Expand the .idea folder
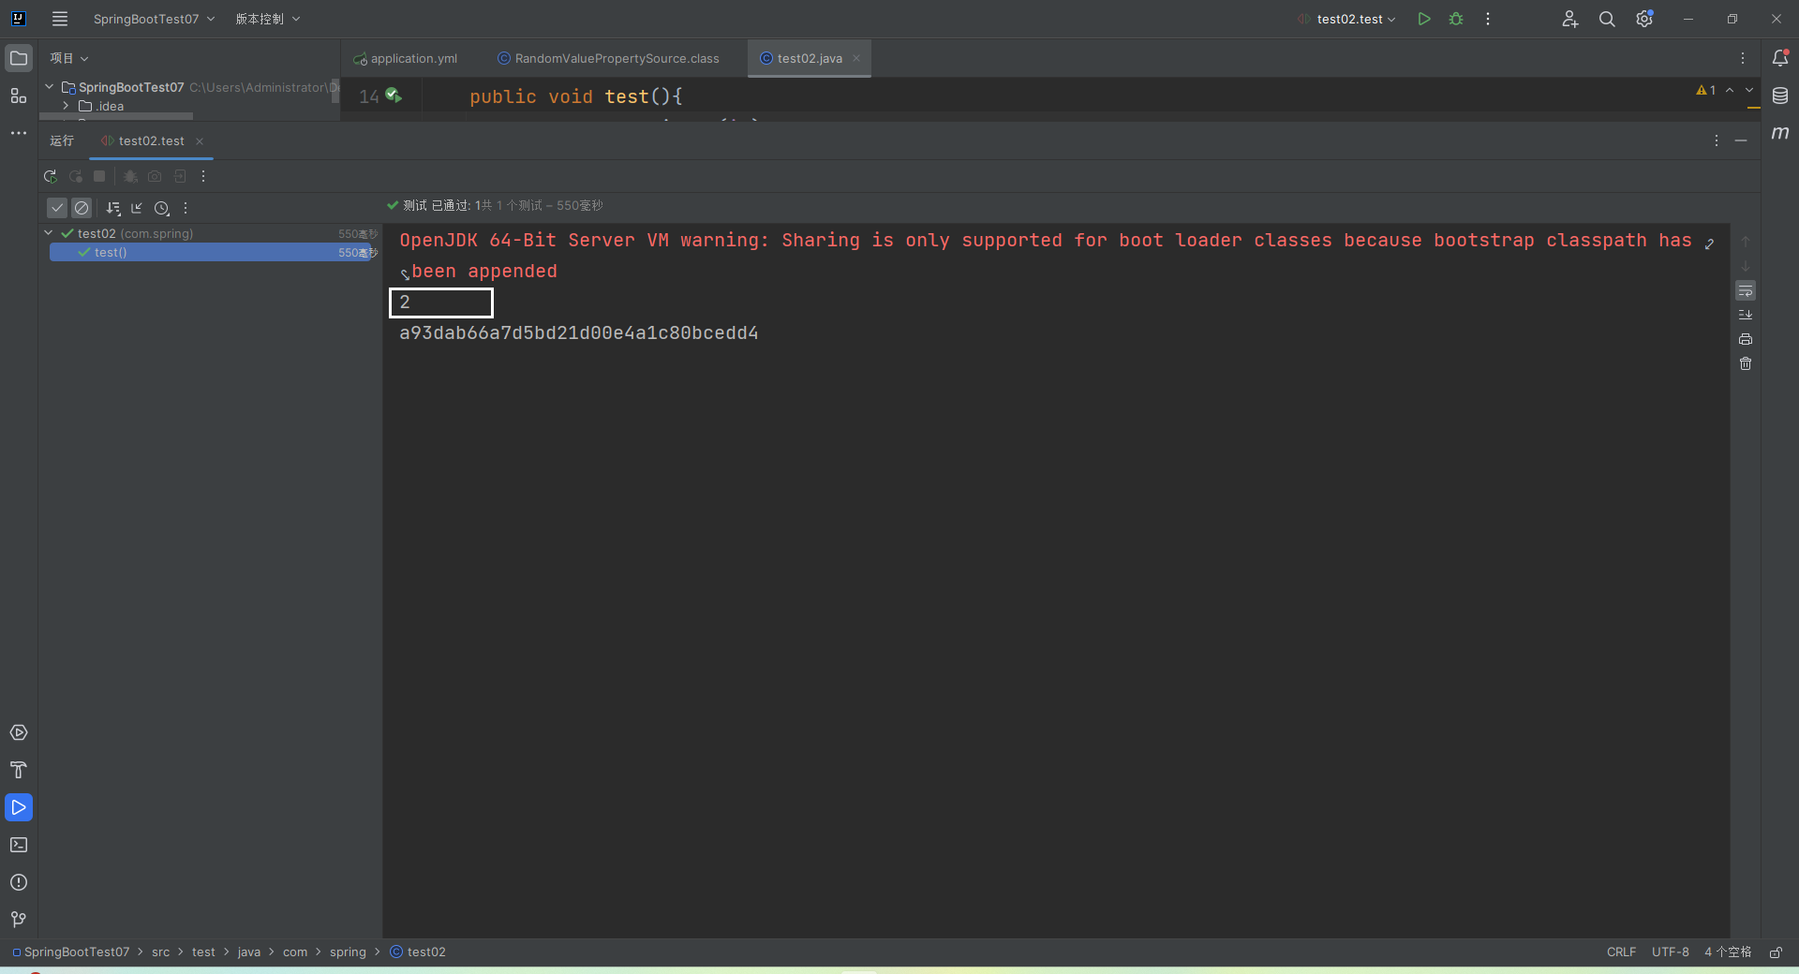The height and width of the screenshot is (974, 1799). 66,106
